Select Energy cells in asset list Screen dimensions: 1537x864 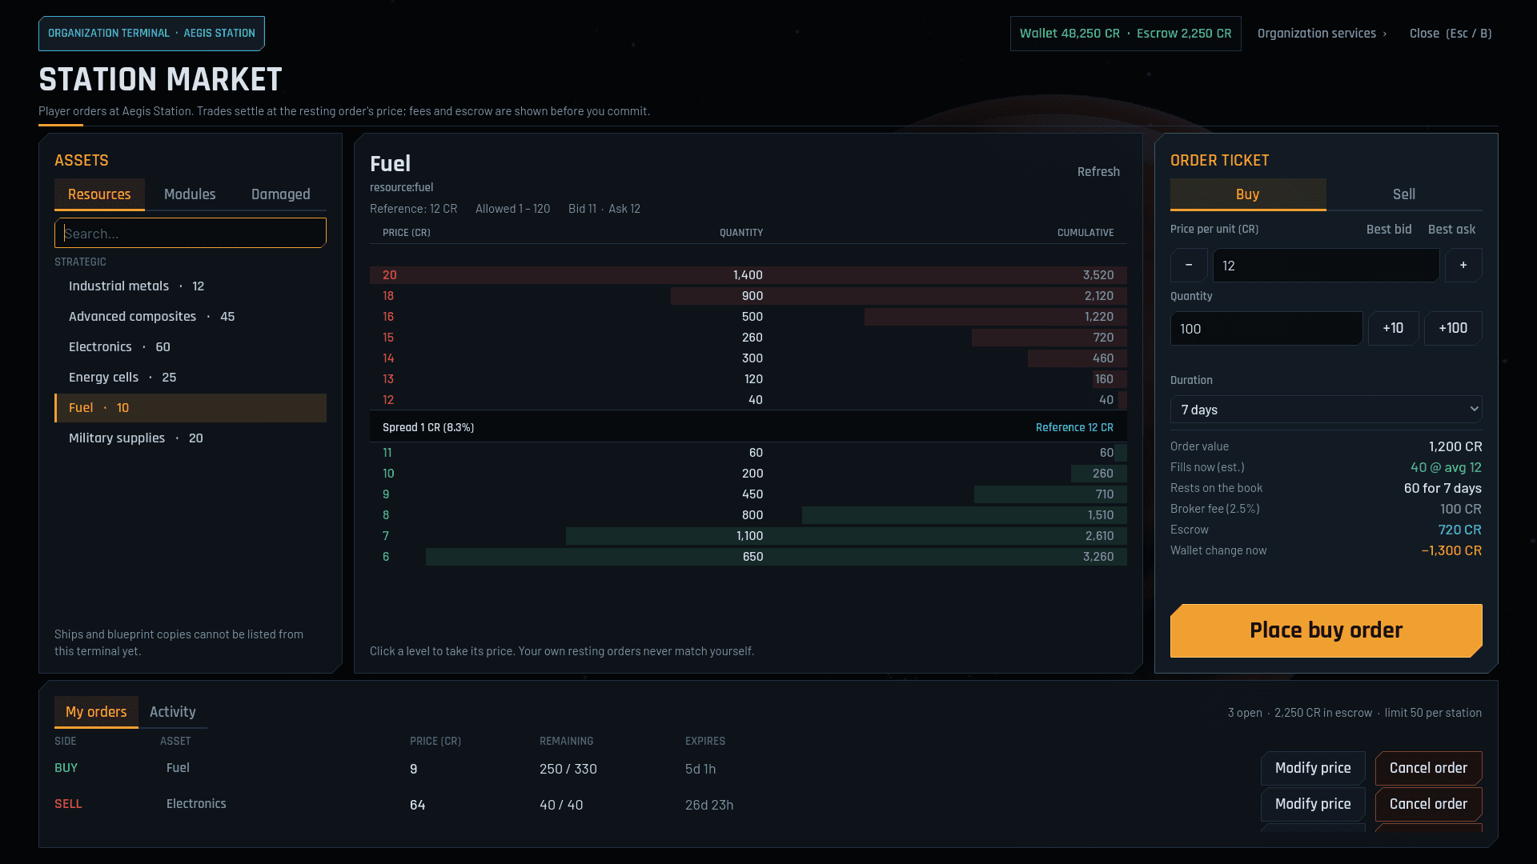(191, 378)
